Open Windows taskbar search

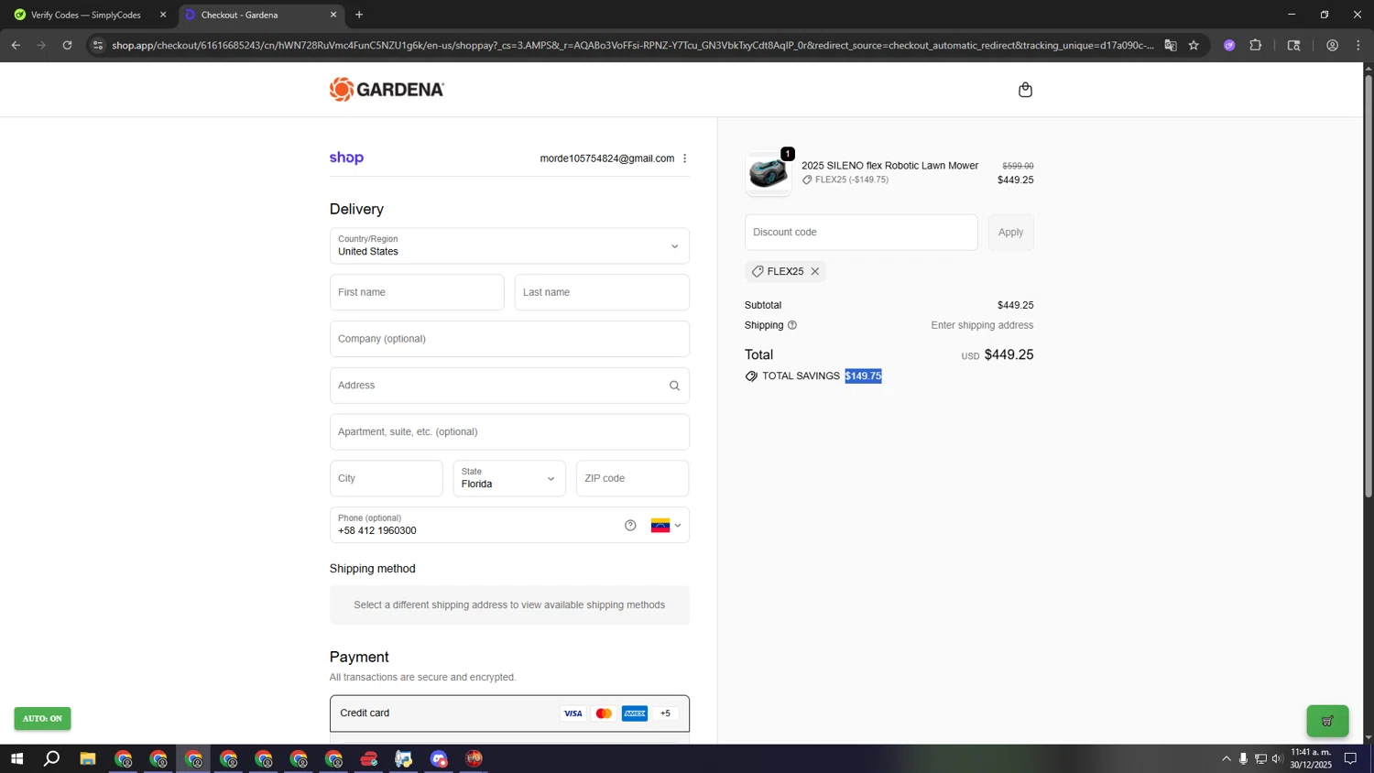[52, 758]
